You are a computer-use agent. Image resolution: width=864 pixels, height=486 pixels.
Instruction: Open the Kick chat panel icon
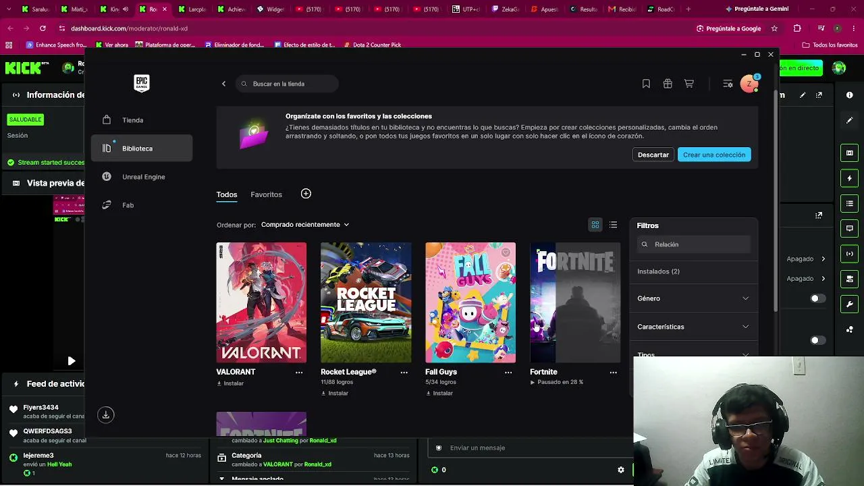click(850, 229)
